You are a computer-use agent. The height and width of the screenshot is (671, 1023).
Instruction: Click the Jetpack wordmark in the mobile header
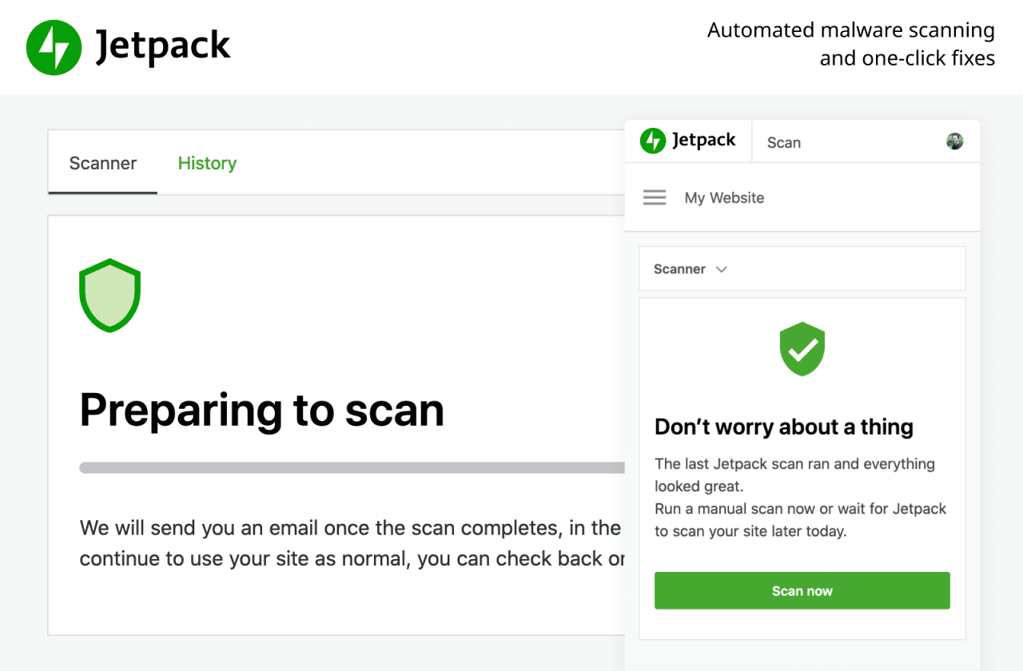tap(703, 141)
